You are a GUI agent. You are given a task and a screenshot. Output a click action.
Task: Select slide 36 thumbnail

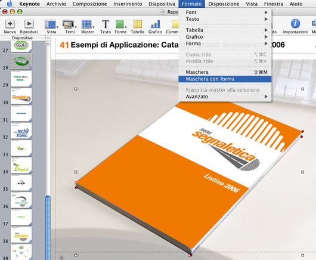pyautogui.click(x=21, y=200)
